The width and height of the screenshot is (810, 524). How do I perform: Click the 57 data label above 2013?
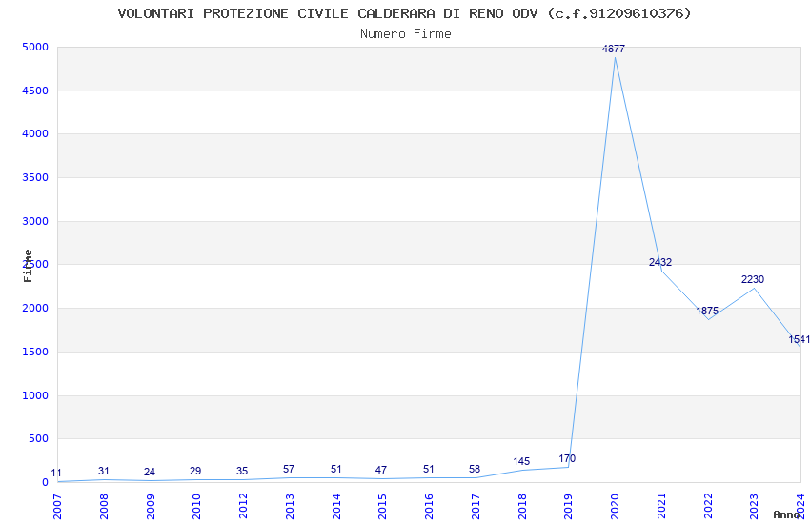click(x=289, y=469)
